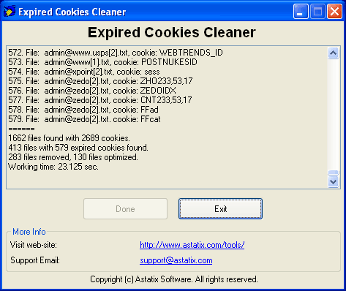346x291 pixels.
Task: Select log line 575 ZH0233,53,17
Action: point(100,81)
